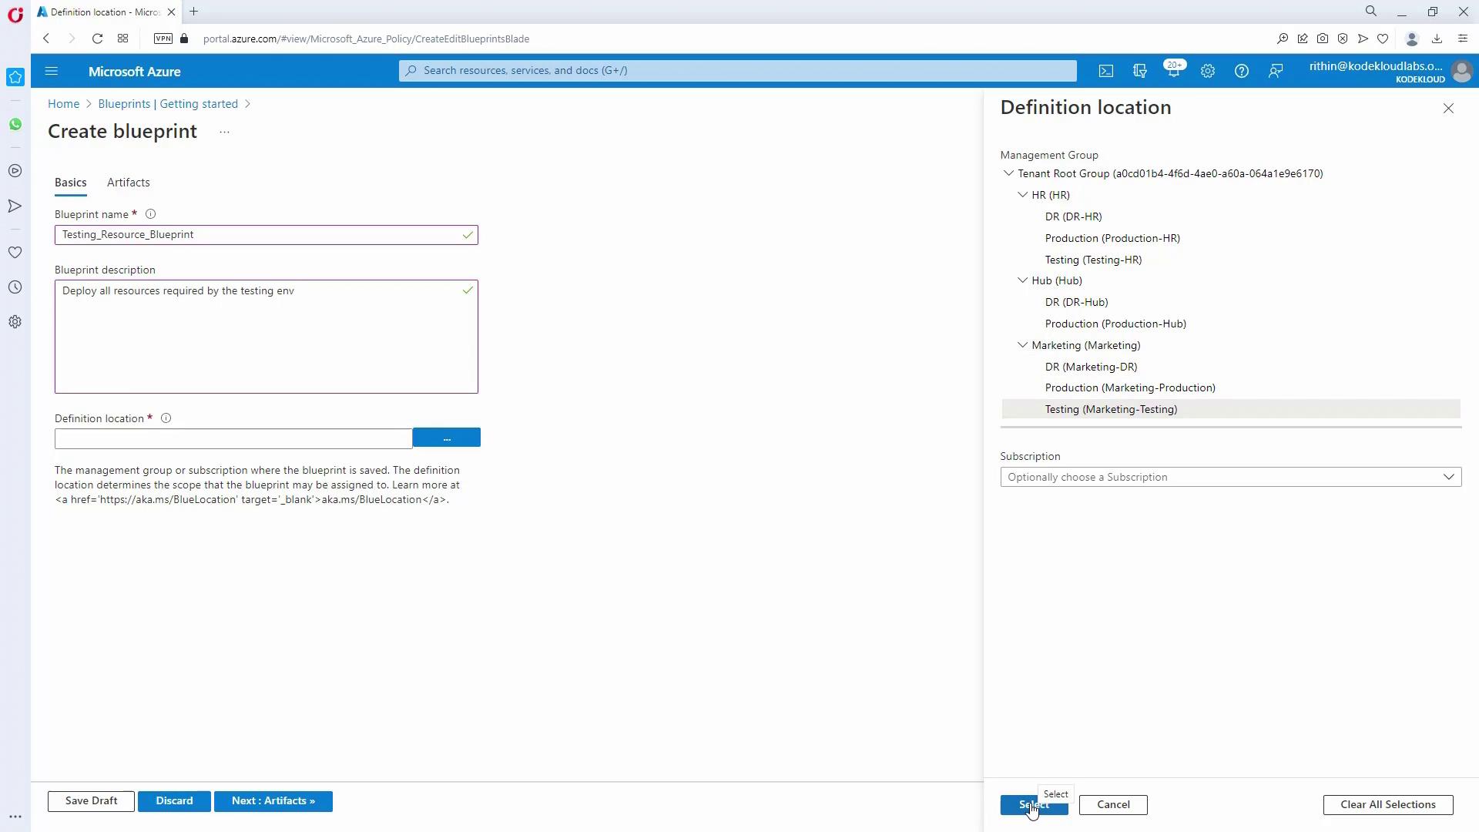This screenshot has width=1479, height=832.
Task: Open the Subscription dropdown
Action: (x=1230, y=477)
